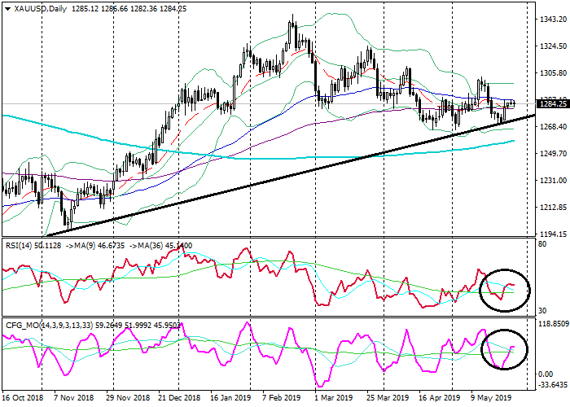Click the 25 Mar 2019 date label
This screenshot has height=407, width=570.
[x=388, y=399]
